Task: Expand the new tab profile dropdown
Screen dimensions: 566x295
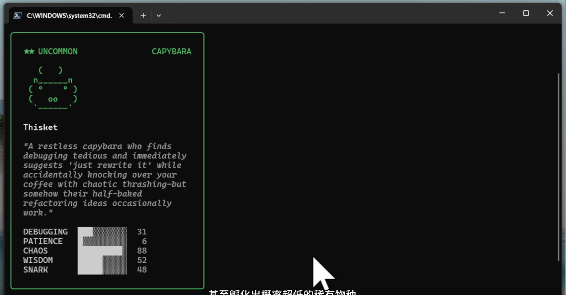Action: tap(159, 15)
